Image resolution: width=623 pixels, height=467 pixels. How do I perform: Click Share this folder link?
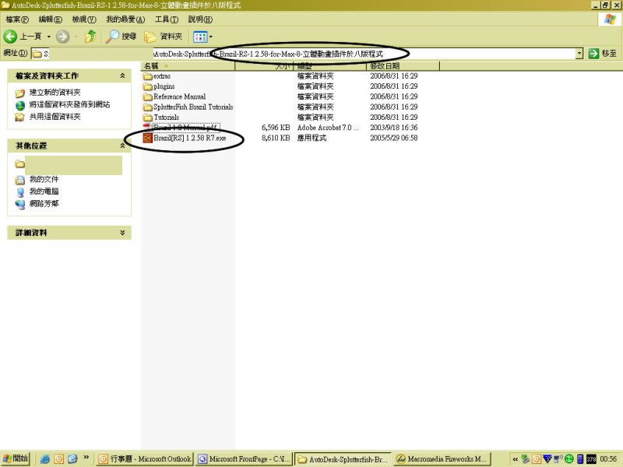(x=55, y=116)
